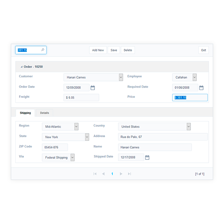This screenshot has height=224, width=224.
Task: Collapse the Order - 10250 section
Action: point(21,67)
